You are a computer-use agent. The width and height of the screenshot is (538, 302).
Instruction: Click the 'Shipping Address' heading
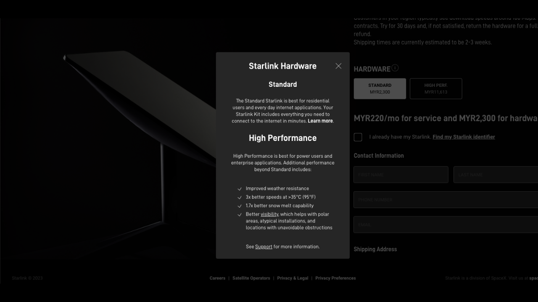(375, 249)
